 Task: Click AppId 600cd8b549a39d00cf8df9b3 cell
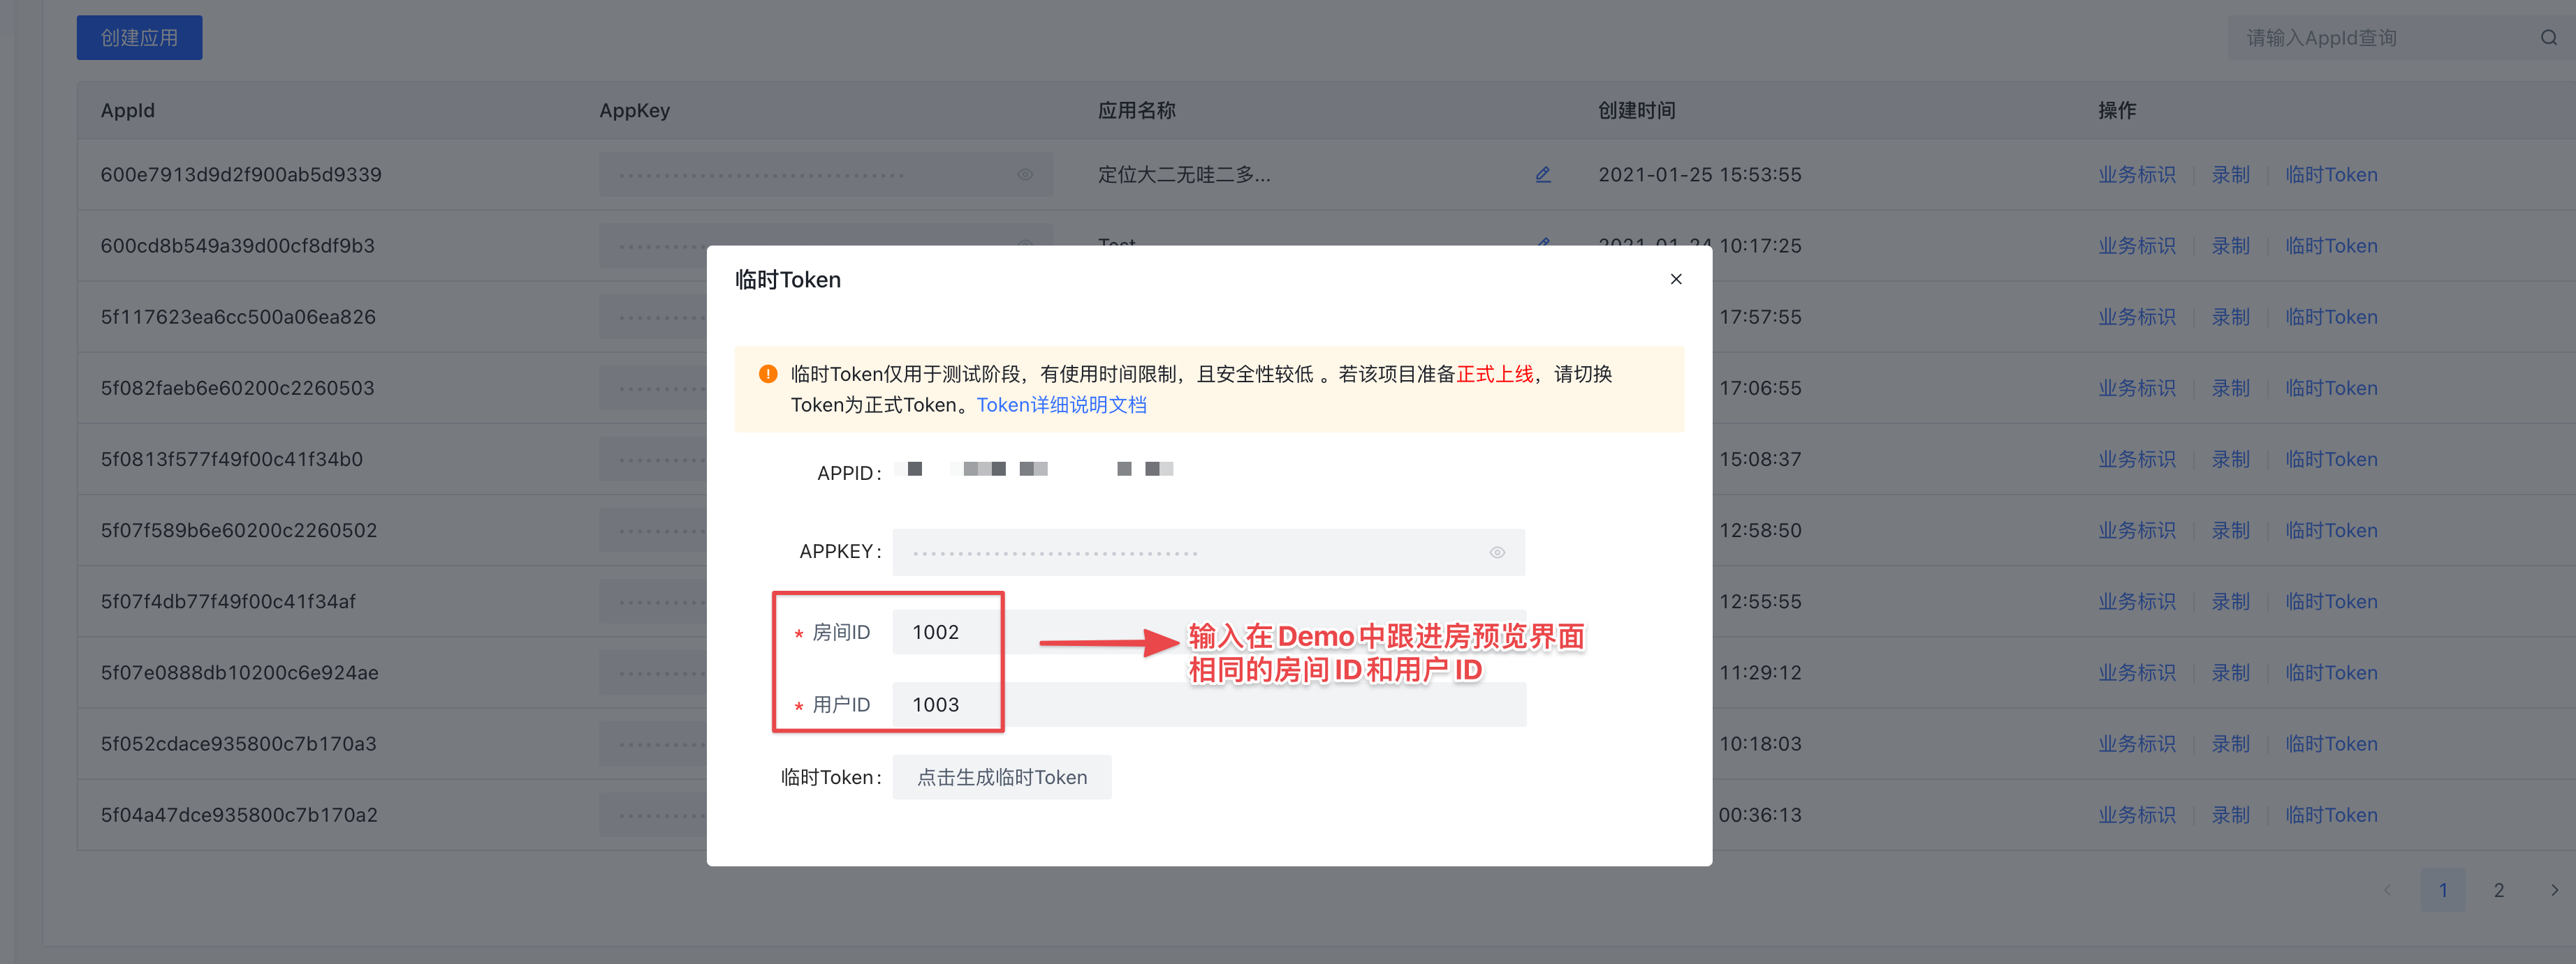[x=238, y=246]
